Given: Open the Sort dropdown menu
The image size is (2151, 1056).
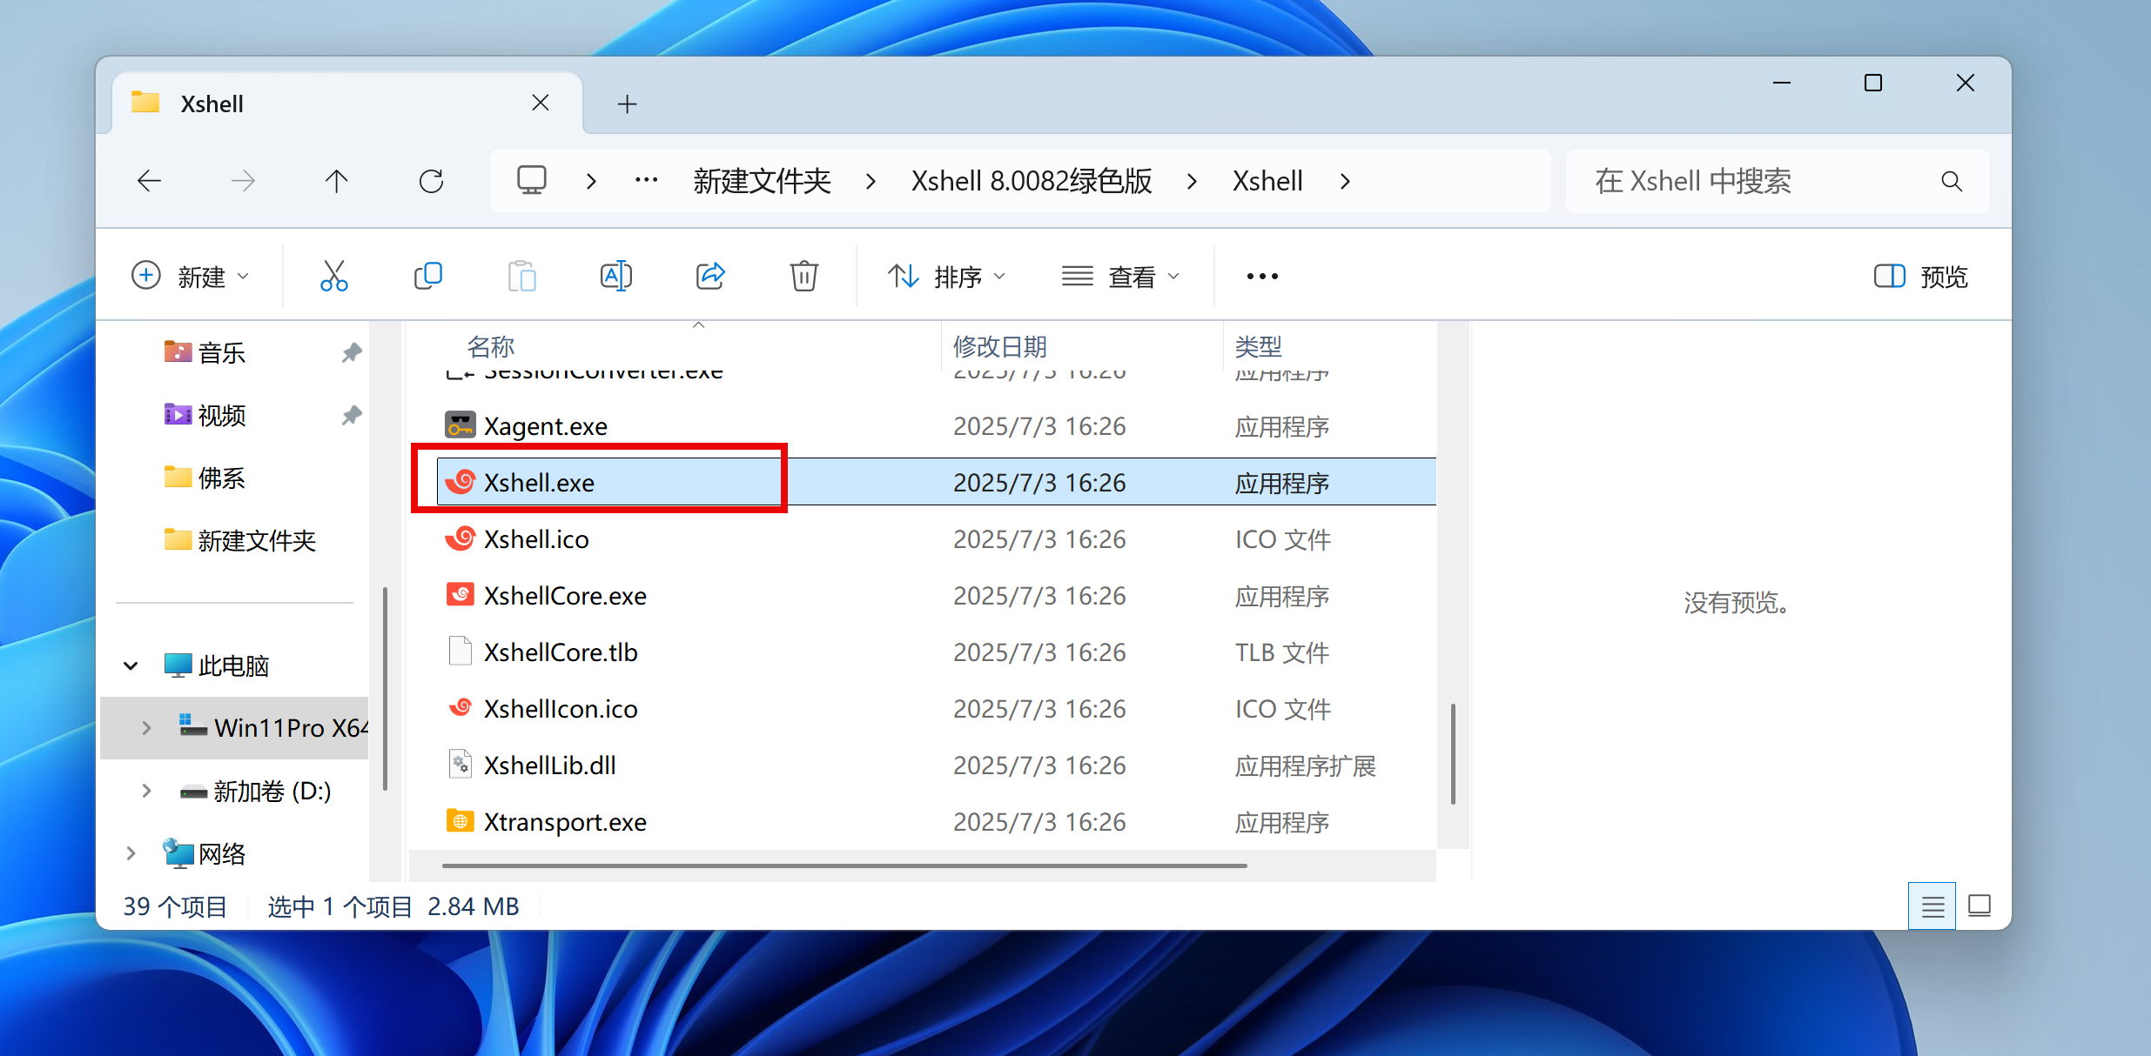Looking at the screenshot, I should 947,277.
